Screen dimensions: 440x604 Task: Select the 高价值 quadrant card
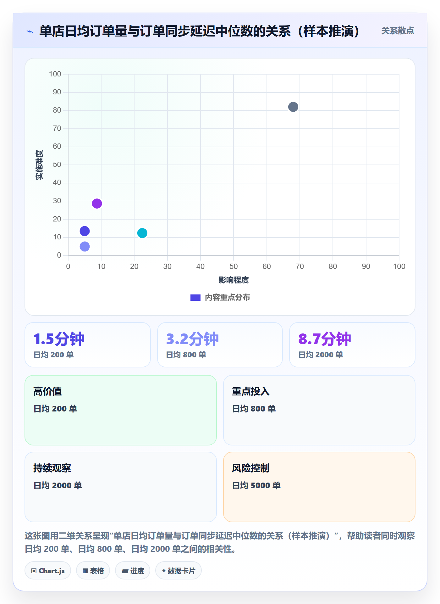point(121,410)
